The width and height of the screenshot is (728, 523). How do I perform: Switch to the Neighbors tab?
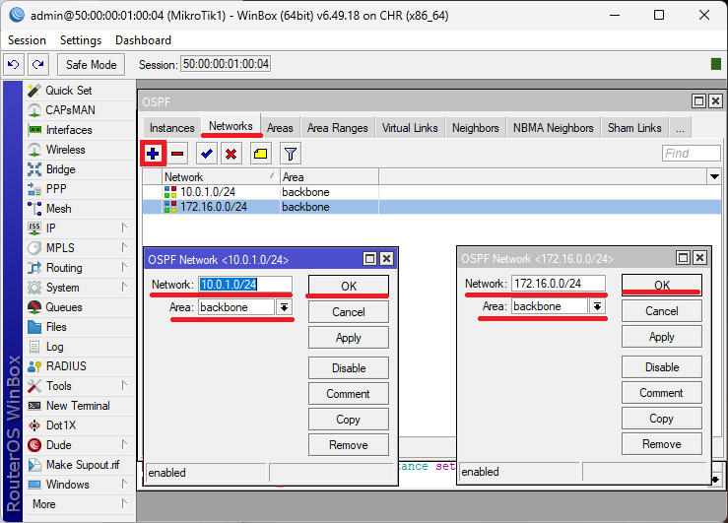click(475, 128)
